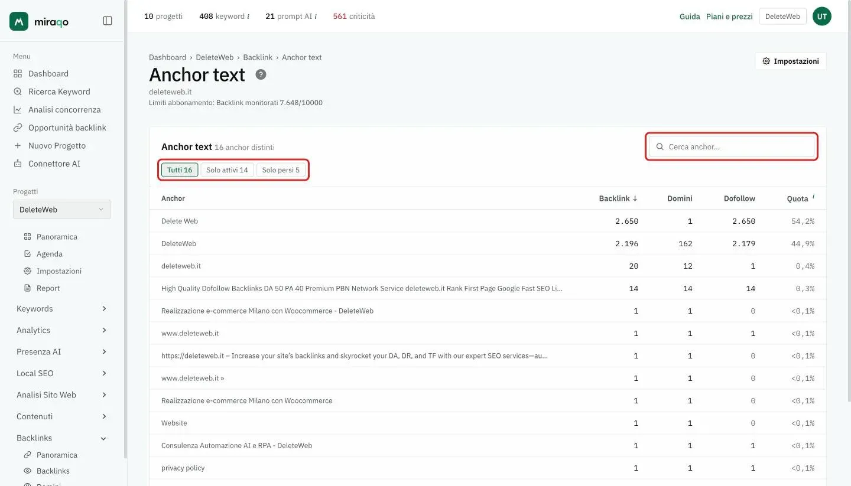Screen dimensions: 851x486
Task: Click the Agenda checklist icon
Action: point(27,254)
